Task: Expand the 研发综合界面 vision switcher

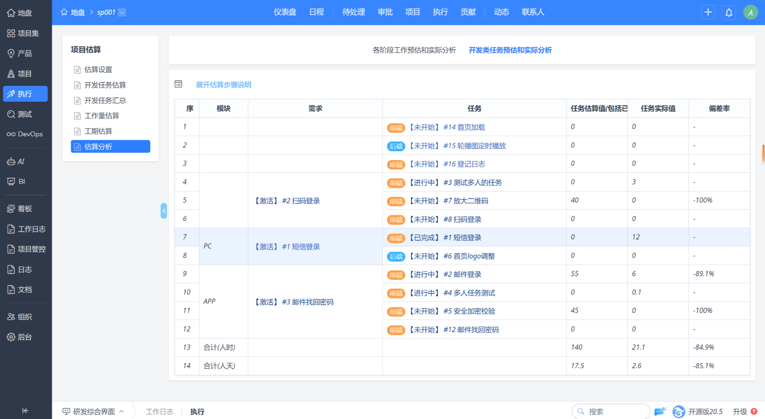Action: point(93,411)
